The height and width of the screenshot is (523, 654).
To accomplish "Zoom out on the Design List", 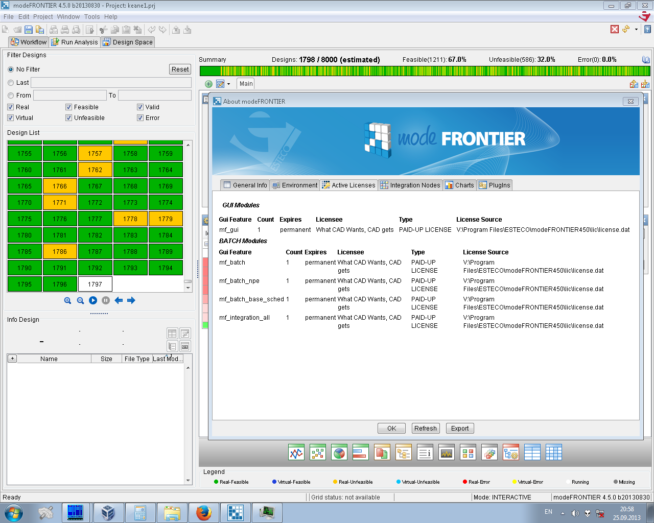I will [x=80, y=300].
